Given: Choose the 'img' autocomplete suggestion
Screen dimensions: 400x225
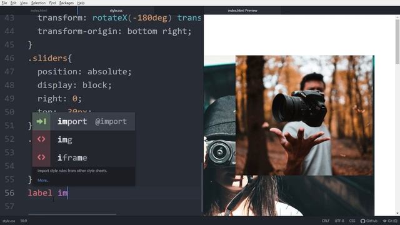Looking at the screenshot, I should [x=84, y=139].
